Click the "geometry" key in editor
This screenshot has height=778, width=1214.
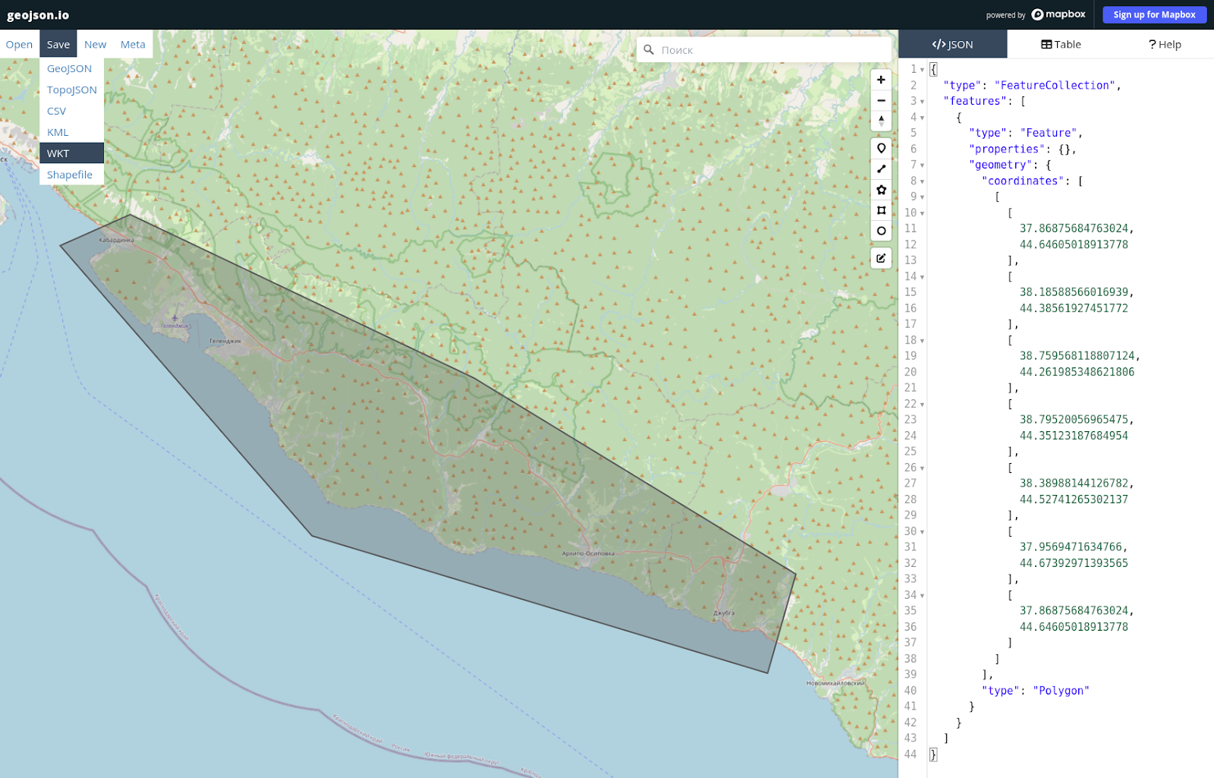click(1001, 165)
